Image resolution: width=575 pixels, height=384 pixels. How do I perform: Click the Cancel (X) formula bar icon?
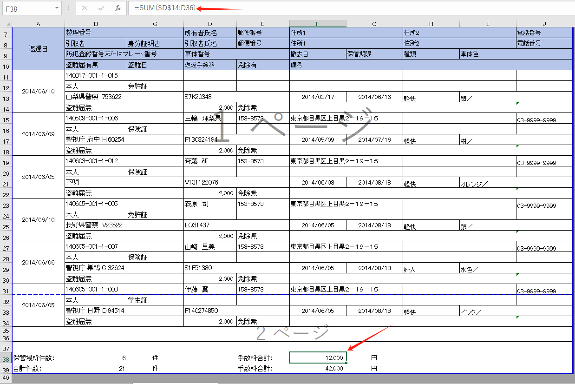pos(84,8)
